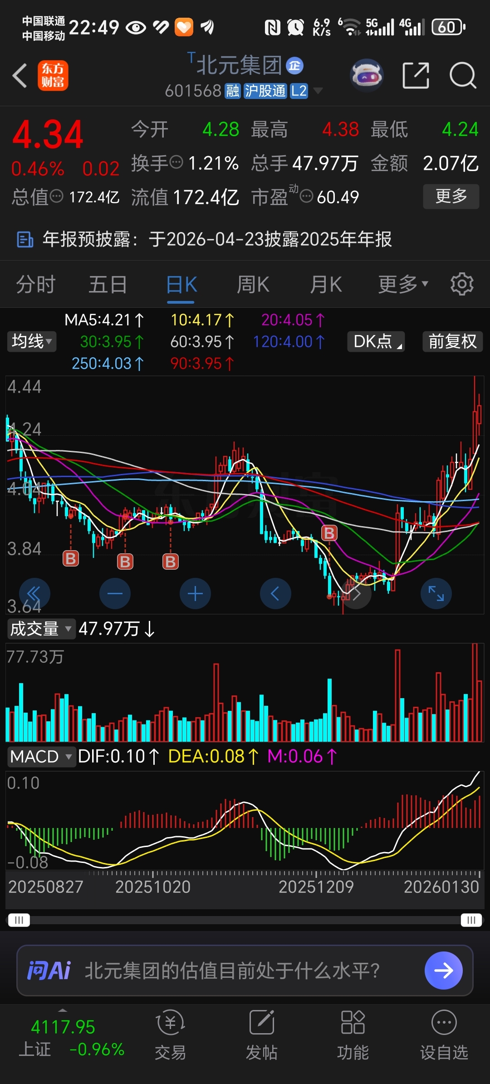Tap AI question about 估值 level
Image resolution: width=490 pixels, height=1084 pixels.
pos(232,971)
